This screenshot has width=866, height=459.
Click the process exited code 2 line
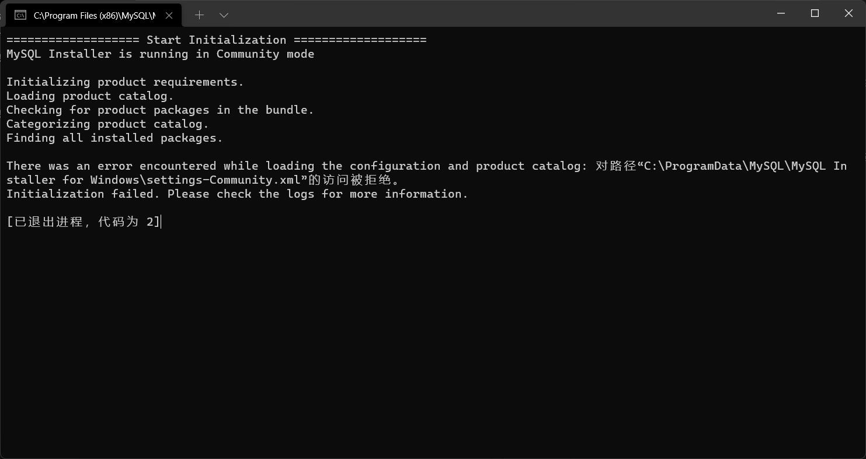[83, 222]
